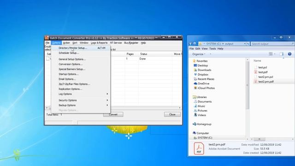This screenshot has height=166, width=295.
Task: Click the Explorer back arrow button
Action: tap(190, 44)
